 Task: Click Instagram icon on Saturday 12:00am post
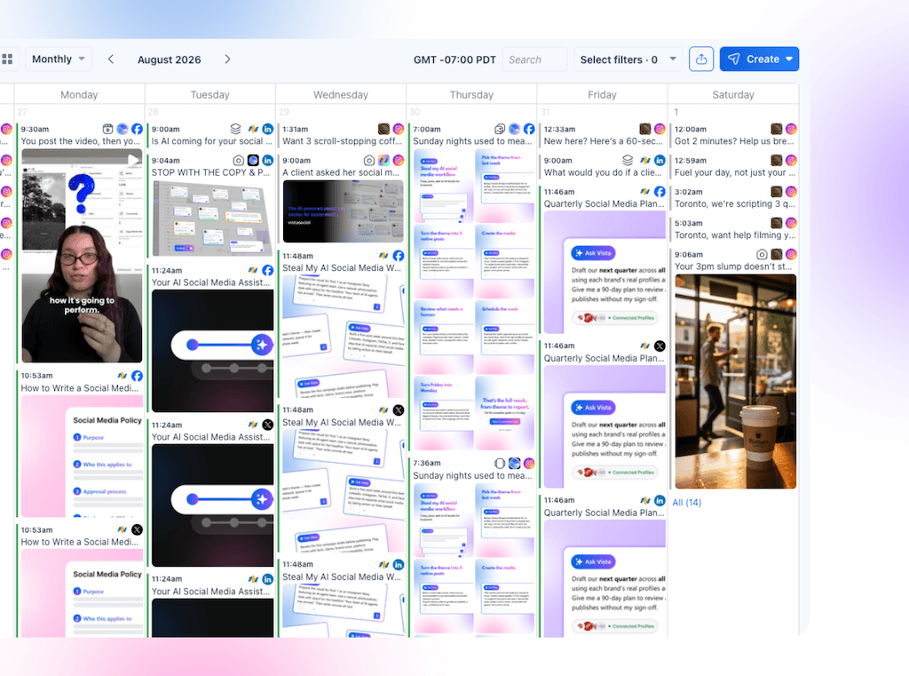click(x=791, y=129)
